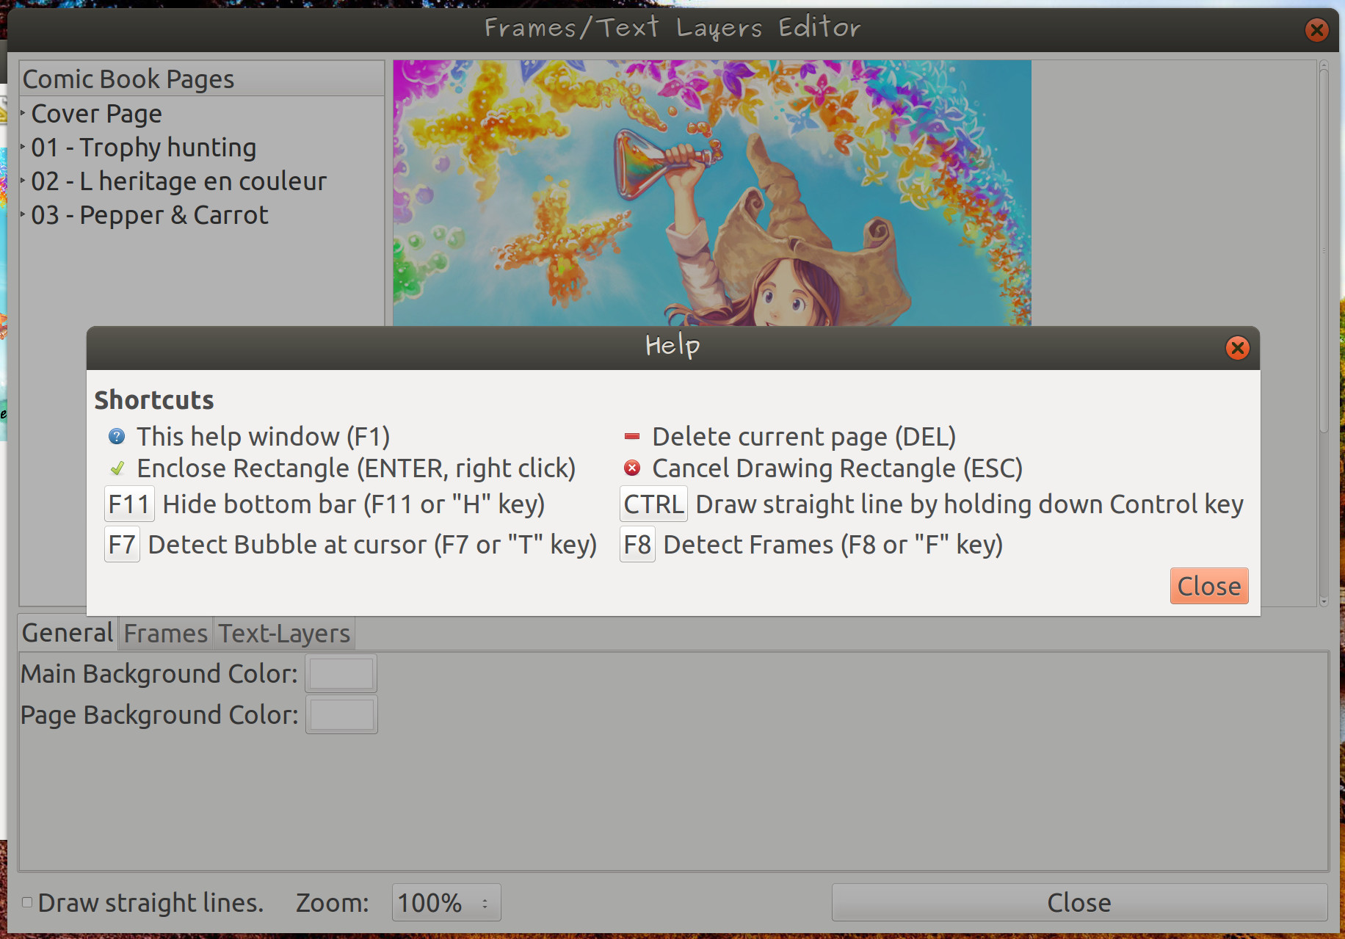Click the CTRL key badge
Screen dimensions: 1345x939
point(653,504)
